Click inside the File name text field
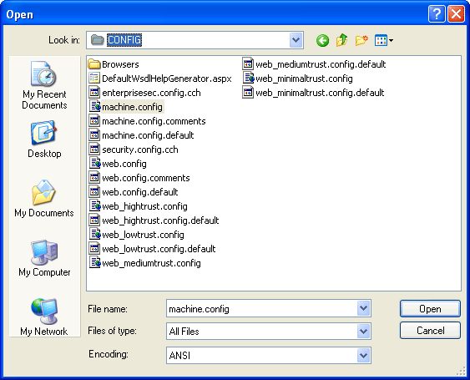 261,308
